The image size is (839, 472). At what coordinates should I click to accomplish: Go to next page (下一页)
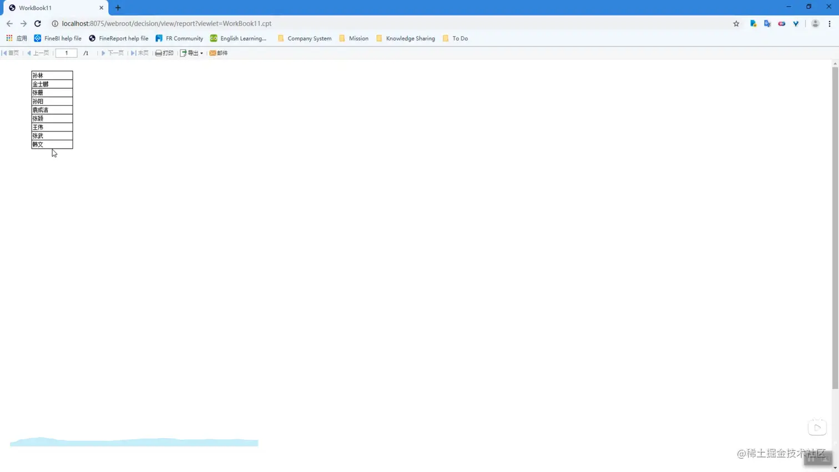(x=112, y=53)
